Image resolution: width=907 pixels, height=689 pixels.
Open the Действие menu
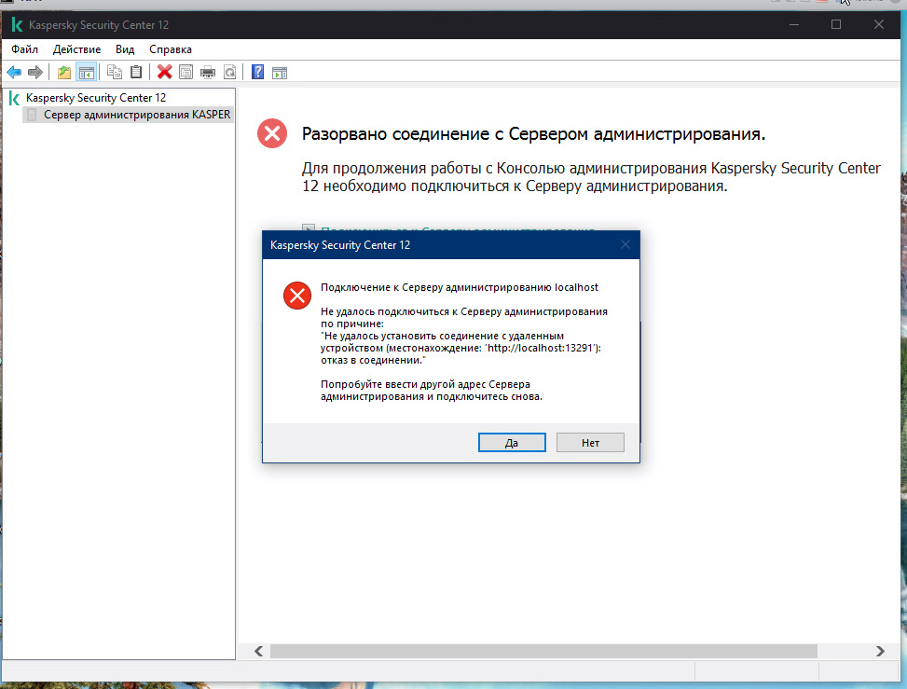click(x=77, y=49)
